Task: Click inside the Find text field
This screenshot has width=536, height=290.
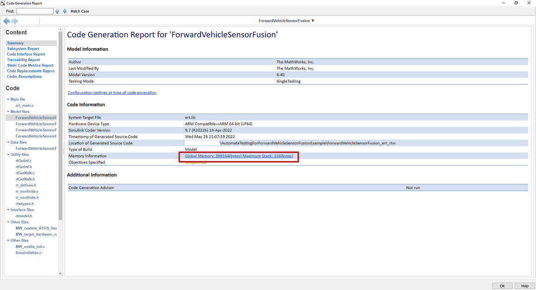Action: point(35,11)
